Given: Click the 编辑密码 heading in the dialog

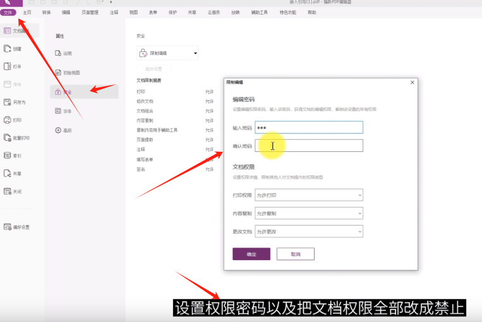Looking at the screenshot, I should [x=243, y=99].
